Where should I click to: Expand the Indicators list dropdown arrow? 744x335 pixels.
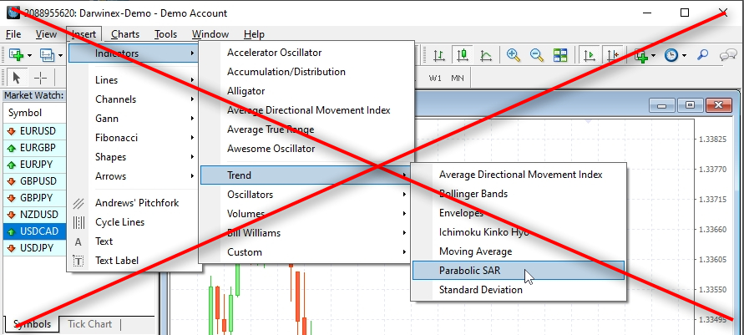coord(654,55)
